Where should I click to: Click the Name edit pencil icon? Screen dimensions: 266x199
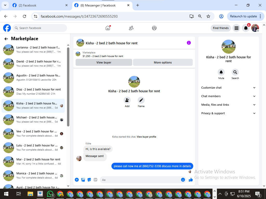click(x=141, y=100)
